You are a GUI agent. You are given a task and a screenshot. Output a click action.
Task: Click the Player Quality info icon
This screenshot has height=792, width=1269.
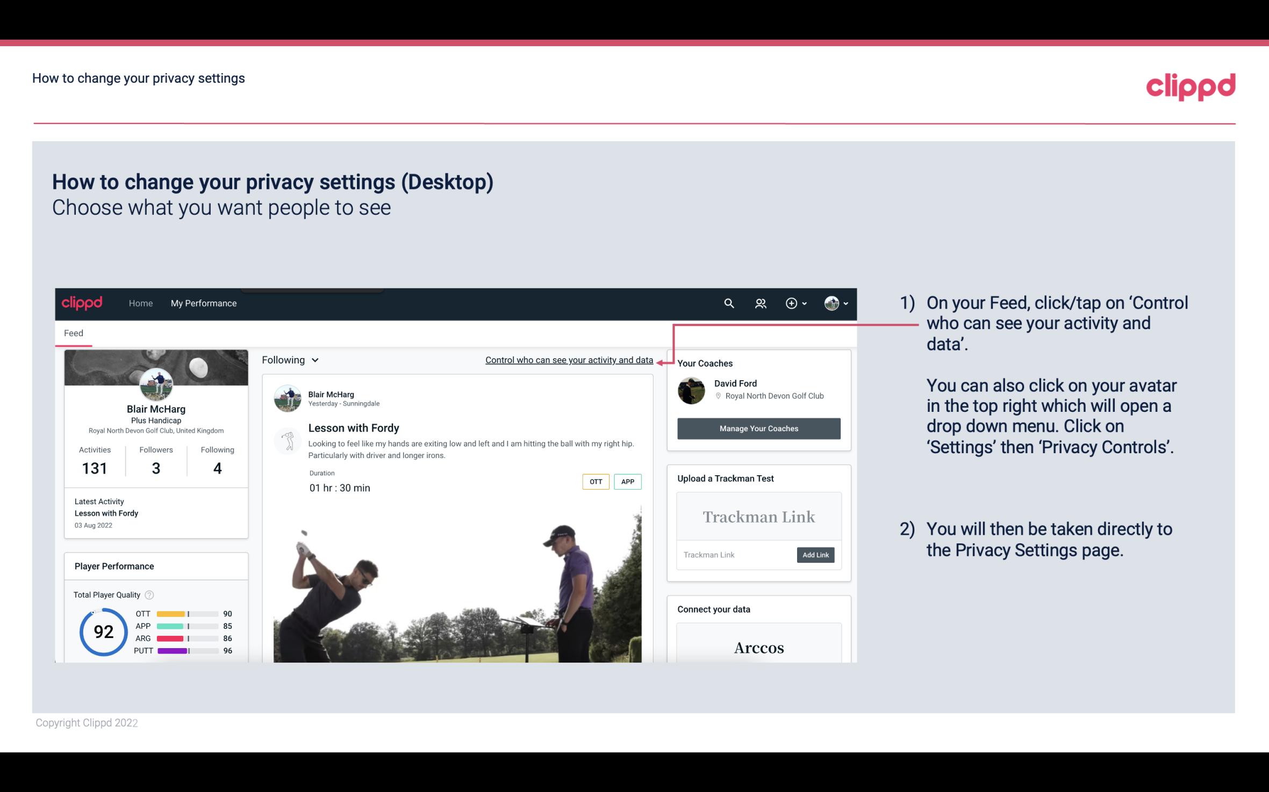coord(150,594)
